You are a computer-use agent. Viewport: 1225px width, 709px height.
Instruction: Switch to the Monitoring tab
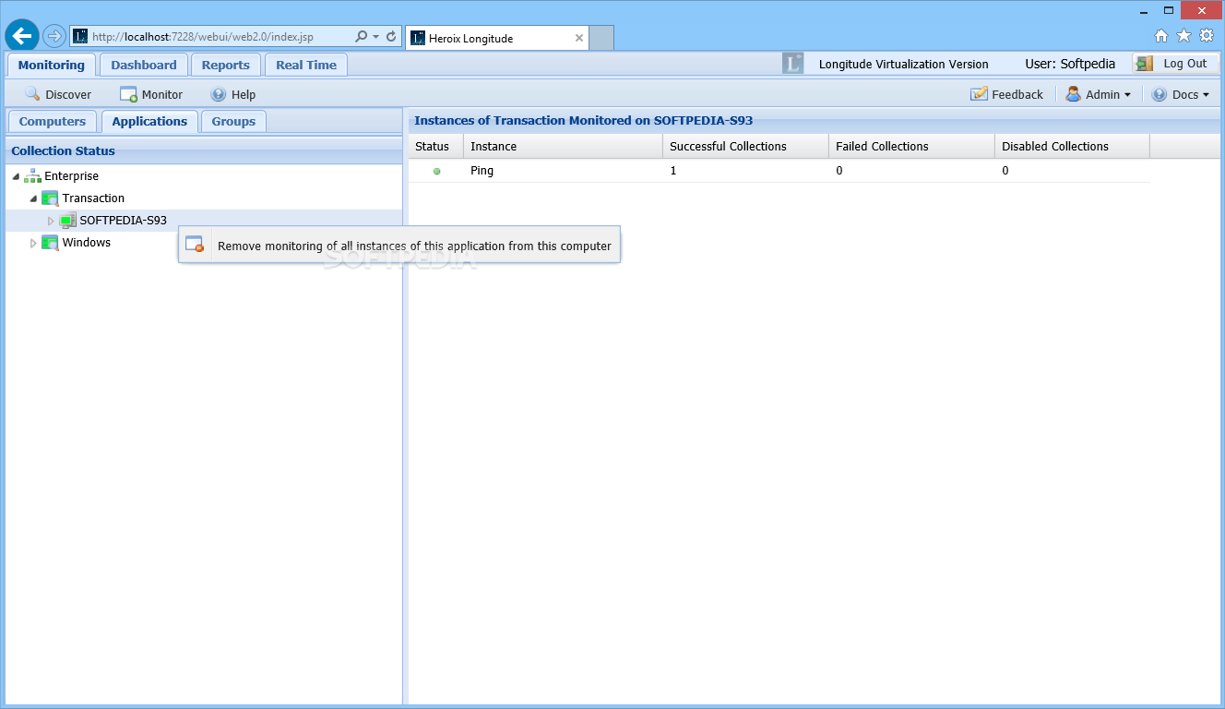pyautogui.click(x=51, y=65)
